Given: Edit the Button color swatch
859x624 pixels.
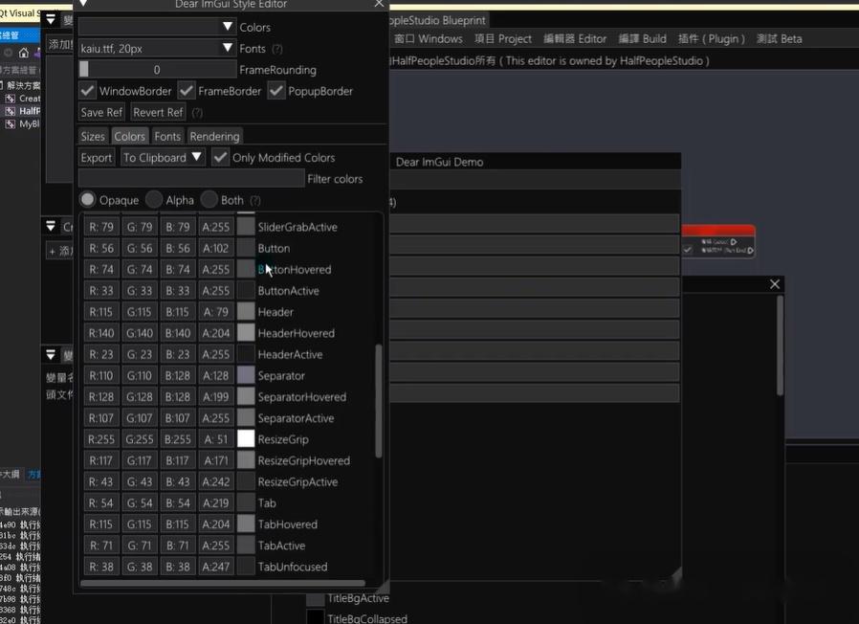Looking at the screenshot, I should (x=246, y=248).
